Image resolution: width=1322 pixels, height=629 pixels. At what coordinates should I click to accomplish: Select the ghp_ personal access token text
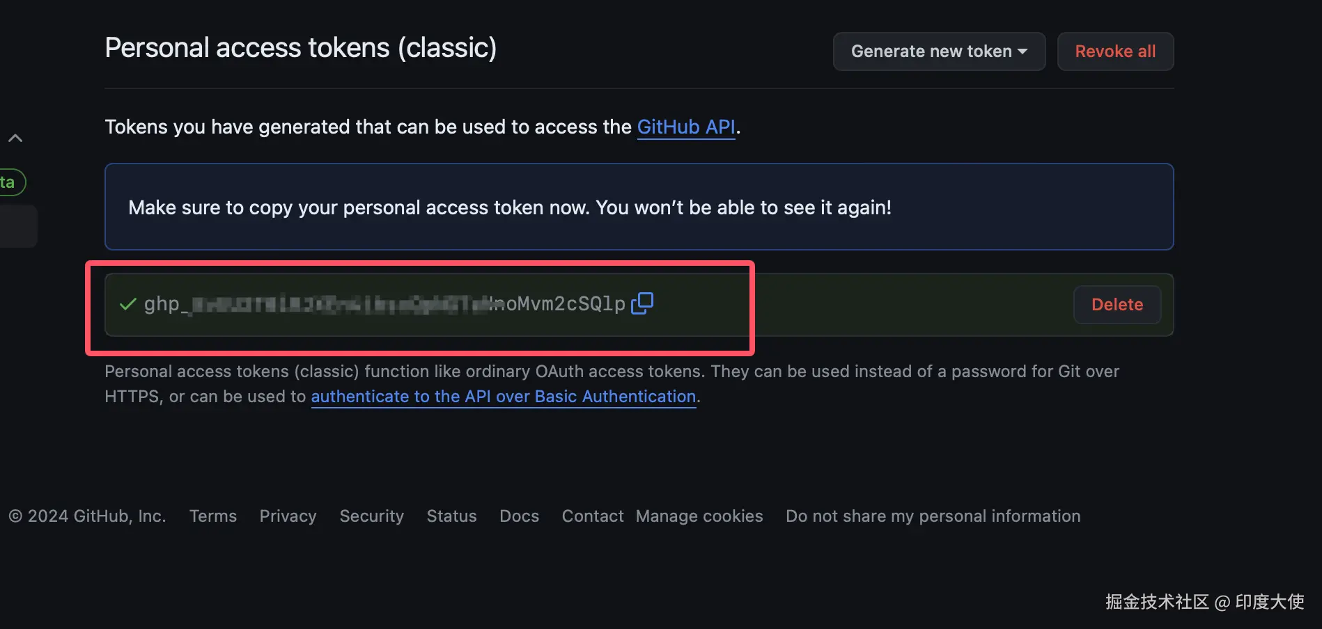click(x=384, y=304)
